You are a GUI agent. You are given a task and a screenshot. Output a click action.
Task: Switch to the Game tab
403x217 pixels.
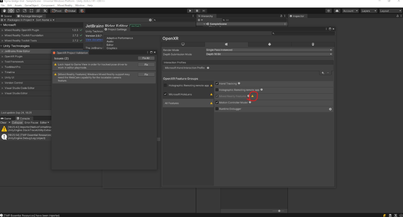coord(6,118)
